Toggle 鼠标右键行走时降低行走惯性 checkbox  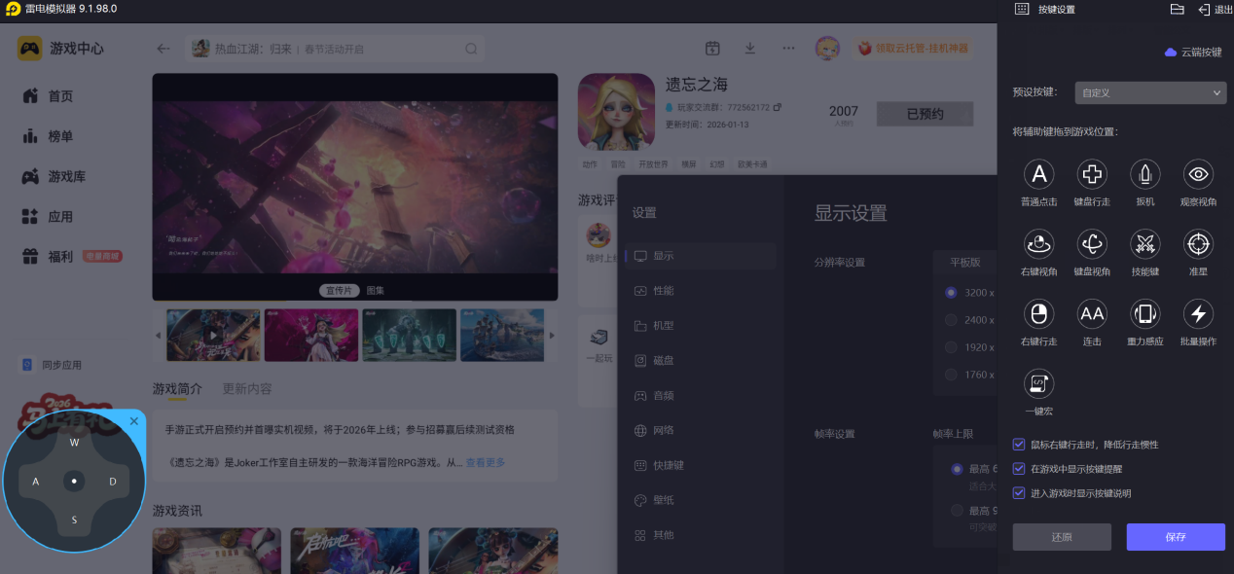point(1019,445)
